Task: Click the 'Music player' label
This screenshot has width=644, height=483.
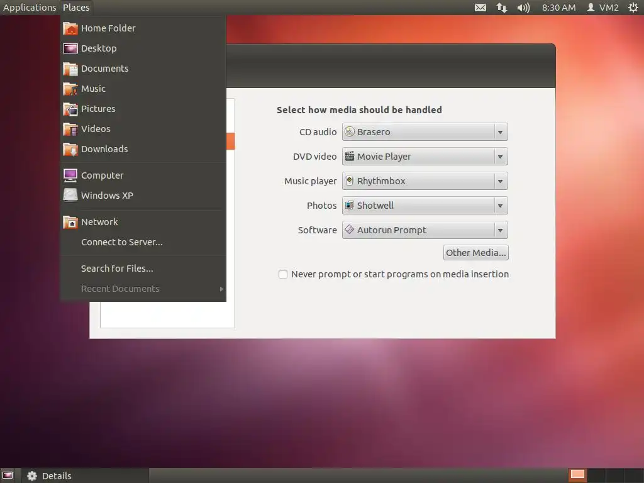Action: (x=311, y=181)
